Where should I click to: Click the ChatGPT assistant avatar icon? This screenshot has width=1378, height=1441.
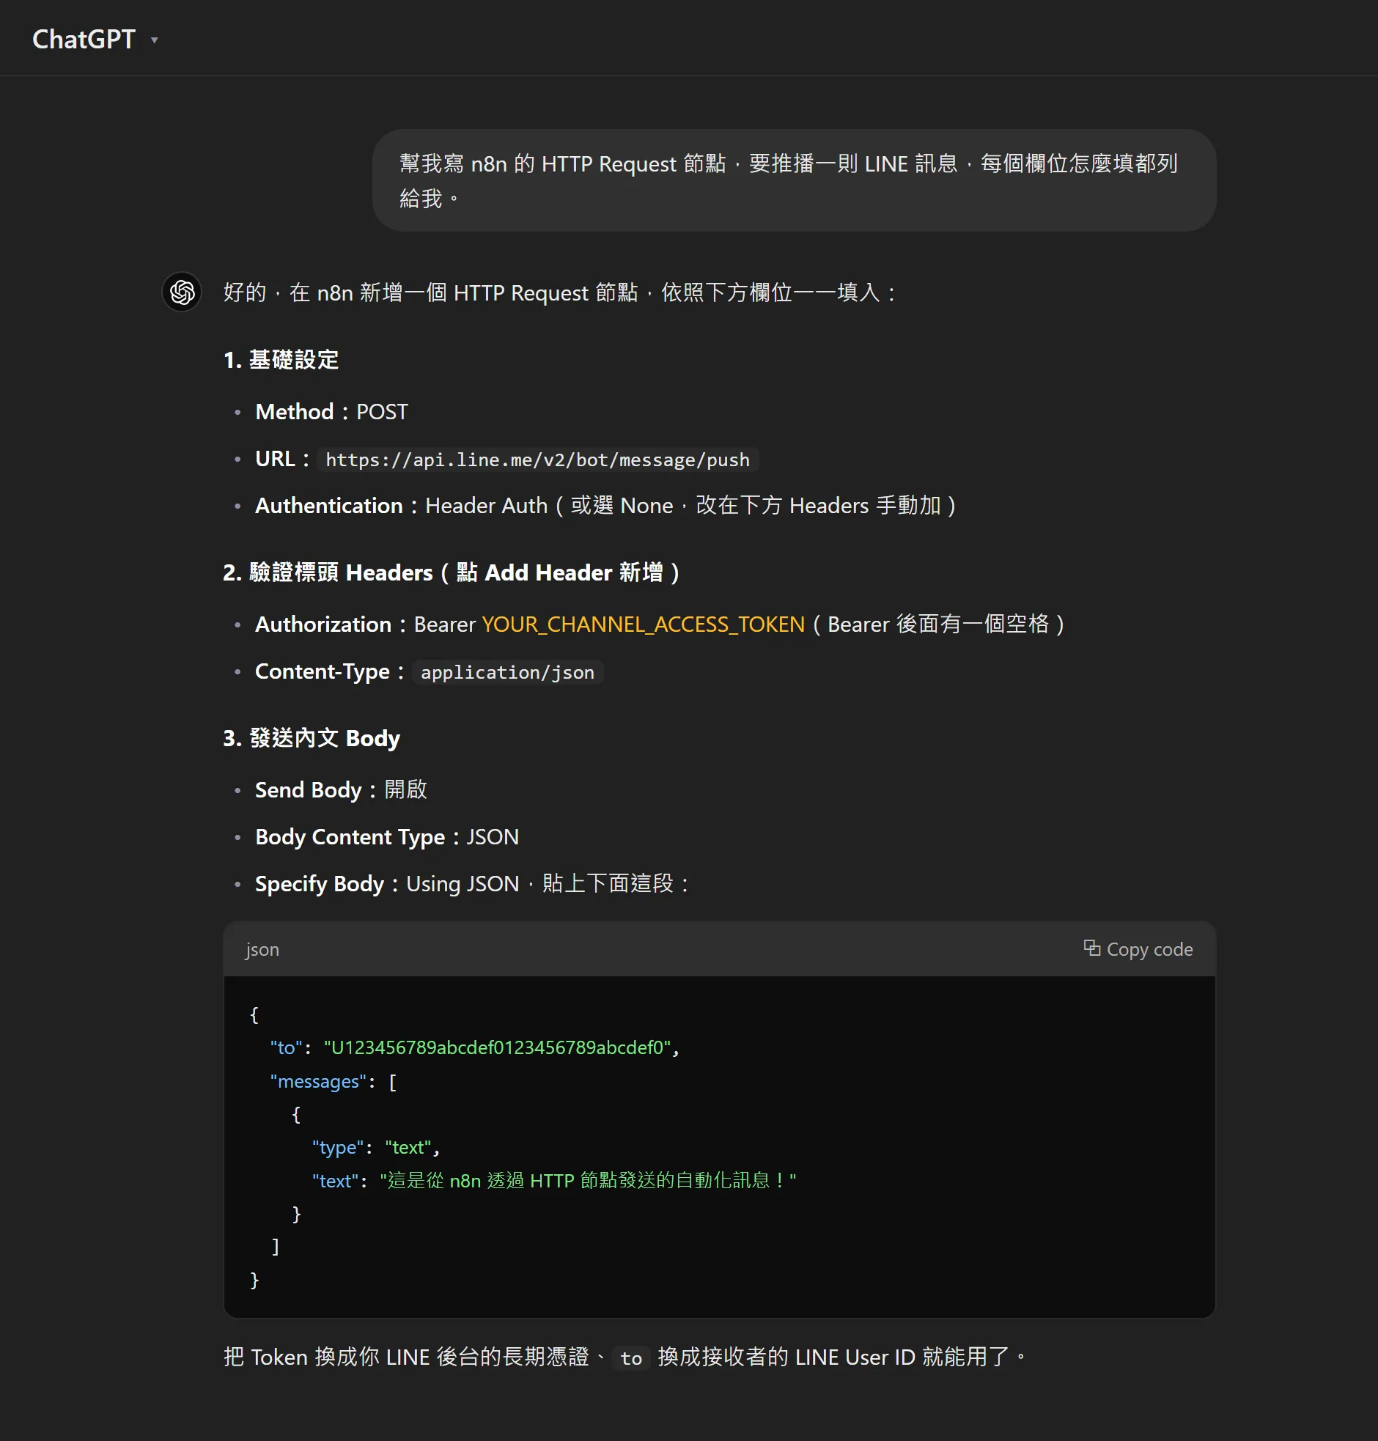(183, 292)
